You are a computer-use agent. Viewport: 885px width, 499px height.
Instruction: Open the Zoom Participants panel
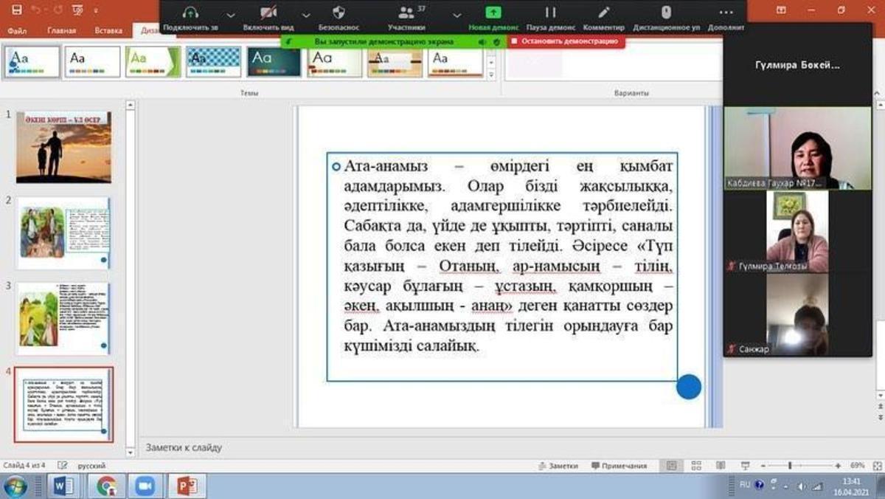pyautogui.click(x=406, y=13)
